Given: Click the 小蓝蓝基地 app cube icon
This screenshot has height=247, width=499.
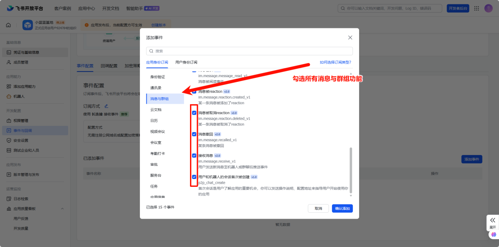Looking at the screenshot, I should (x=28, y=25).
